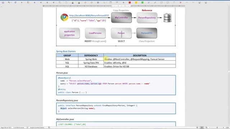Click the 'INSERT through save()' caption
Image resolution: width=230 pixels, height=129 pixels.
[95, 41]
